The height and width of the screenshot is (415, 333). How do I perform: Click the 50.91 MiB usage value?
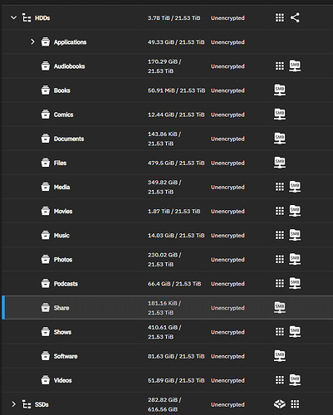coord(161,90)
